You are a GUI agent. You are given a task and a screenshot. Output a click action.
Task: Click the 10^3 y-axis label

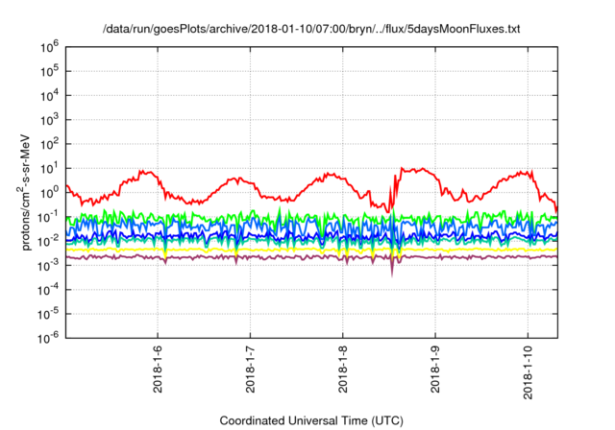point(49,121)
